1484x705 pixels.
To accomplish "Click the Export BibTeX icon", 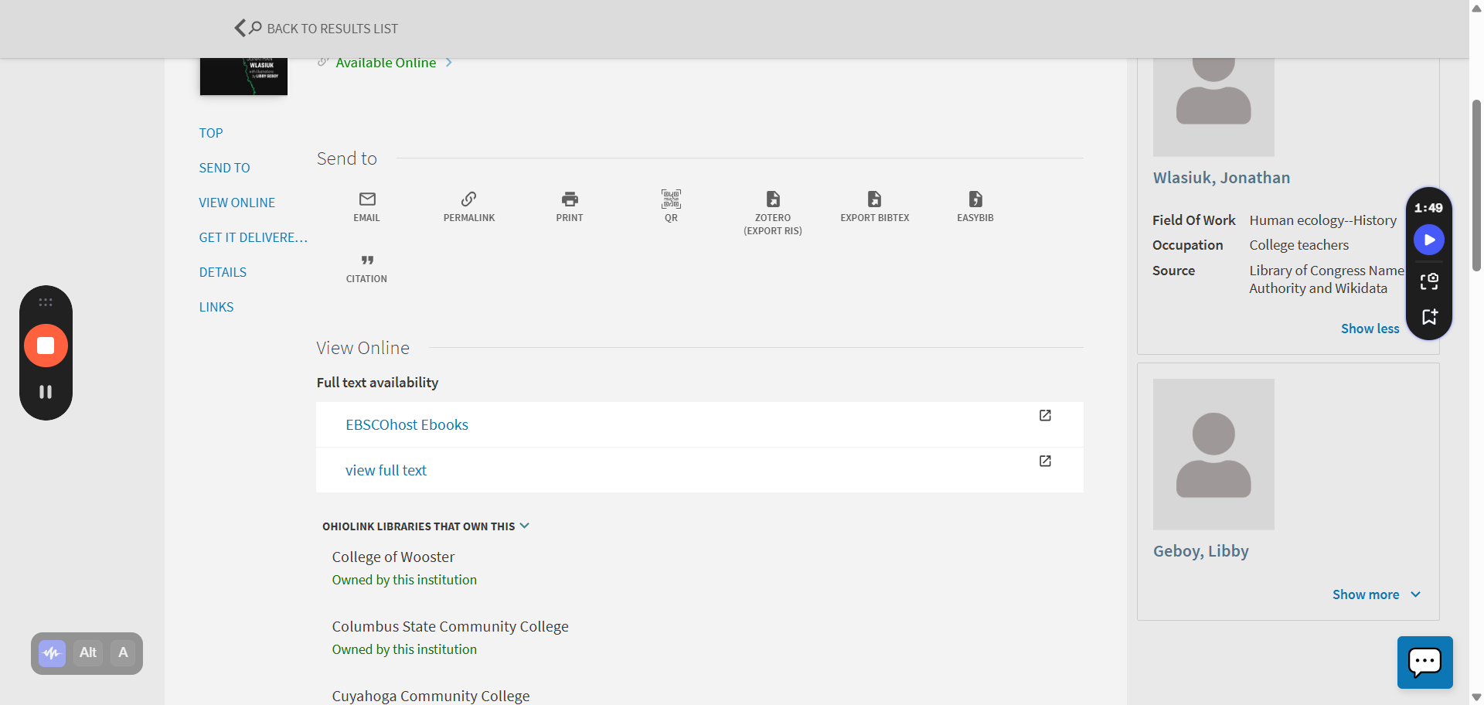I will click(x=873, y=205).
